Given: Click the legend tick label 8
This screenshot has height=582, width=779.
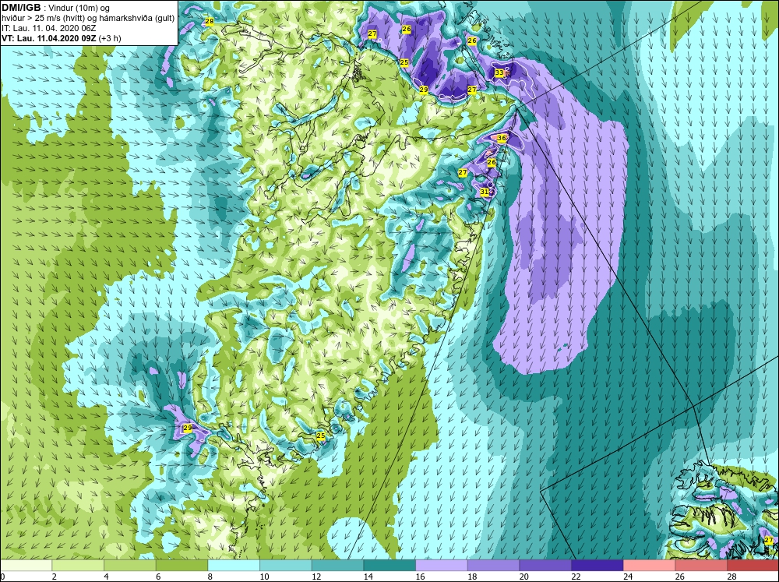Looking at the screenshot, I should [x=210, y=577].
